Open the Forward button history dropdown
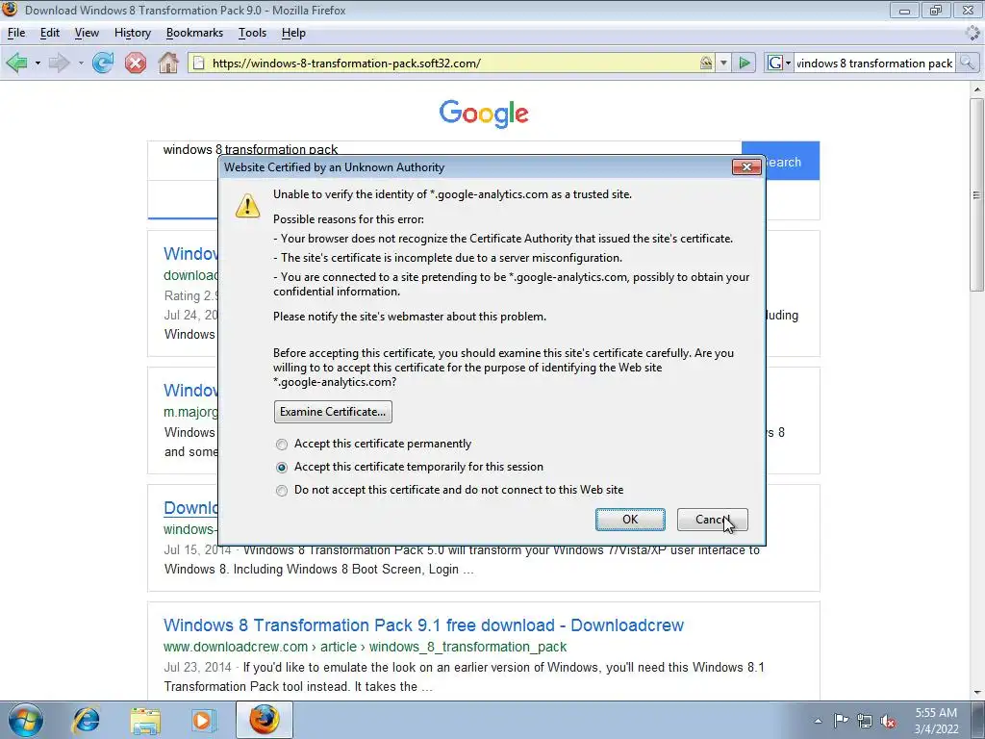Screen dimensions: 985x739 click(81, 63)
